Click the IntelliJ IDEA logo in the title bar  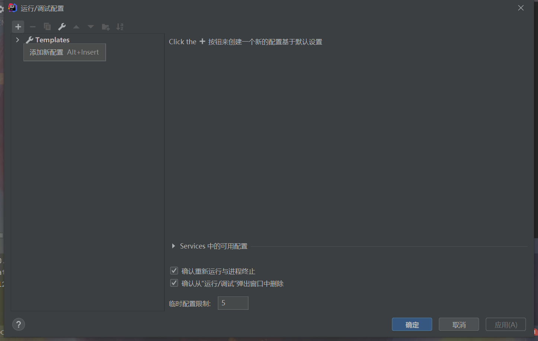(12, 7)
